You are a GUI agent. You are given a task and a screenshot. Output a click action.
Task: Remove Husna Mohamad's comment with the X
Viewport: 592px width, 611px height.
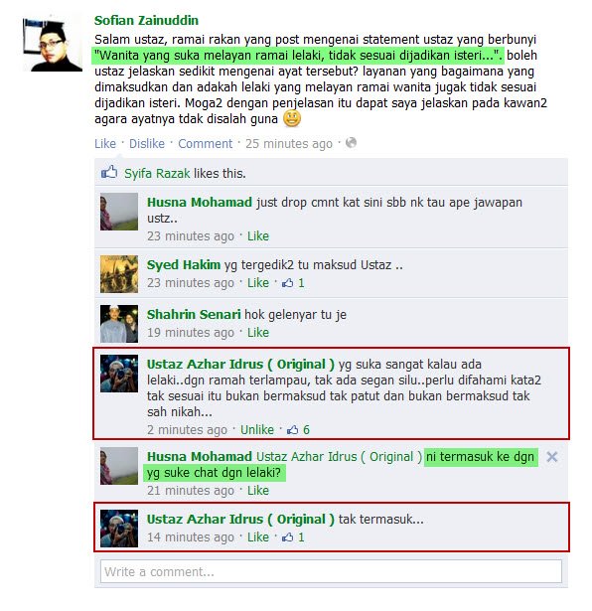click(x=552, y=457)
